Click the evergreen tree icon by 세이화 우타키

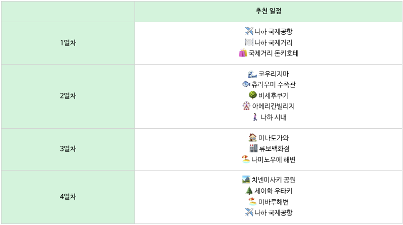pos(249,191)
